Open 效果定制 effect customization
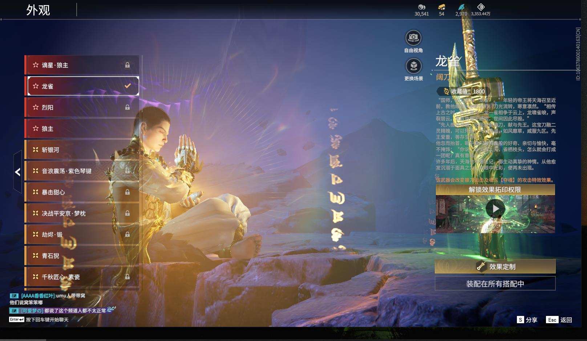This screenshot has height=341, width=587. click(495, 267)
